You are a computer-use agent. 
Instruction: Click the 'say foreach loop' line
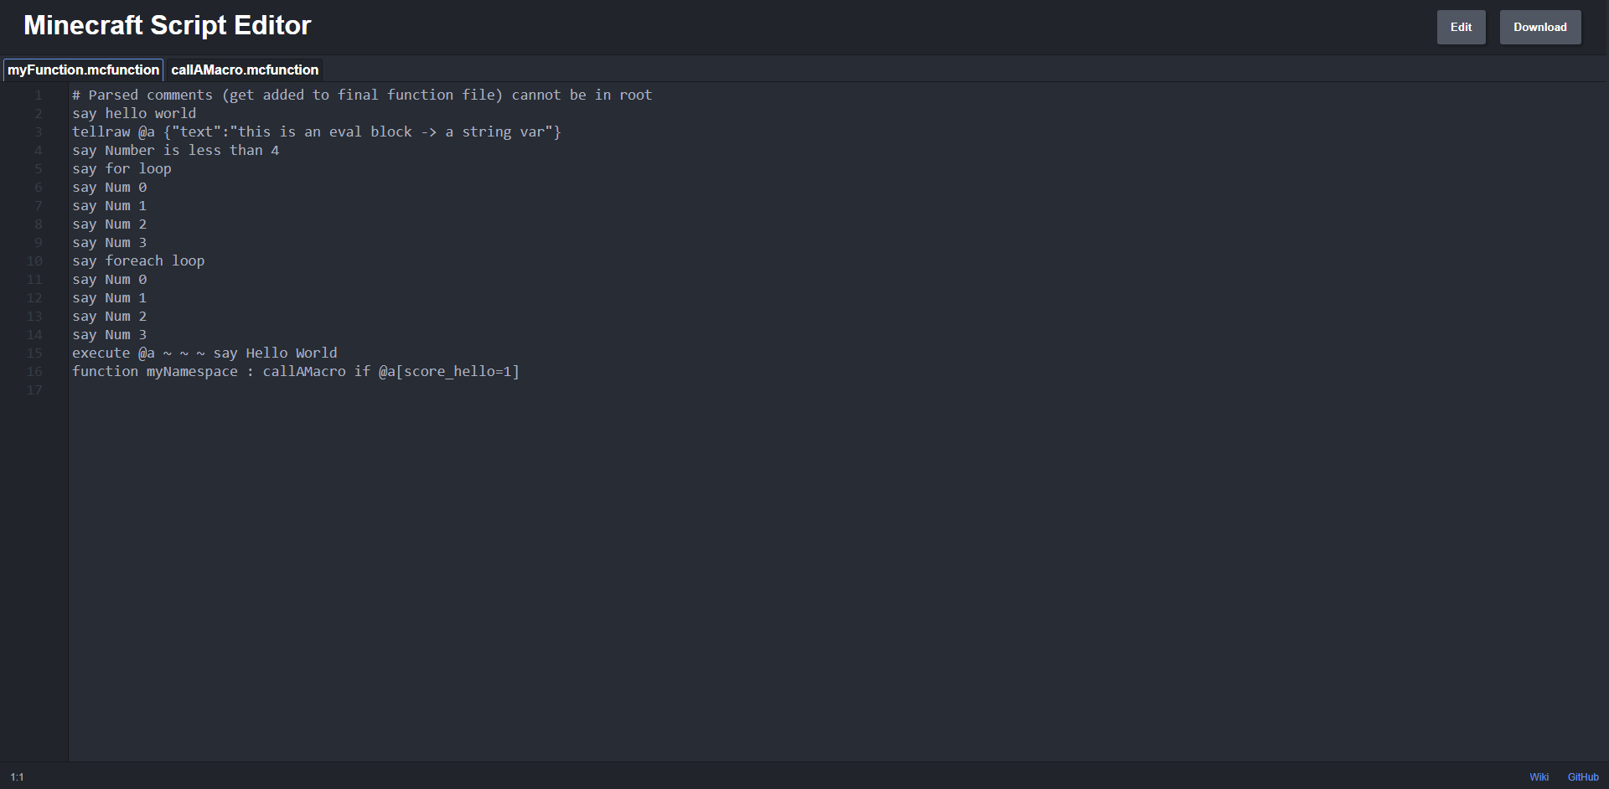click(138, 260)
